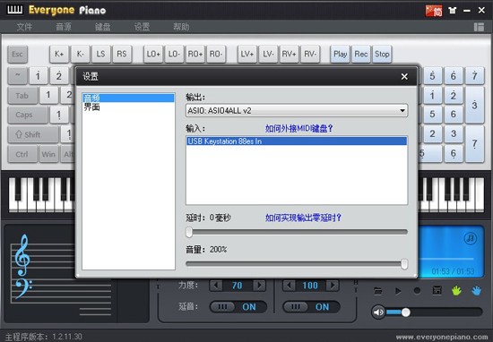
Task: Click the music note icon in blue display
Action: [470, 238]
